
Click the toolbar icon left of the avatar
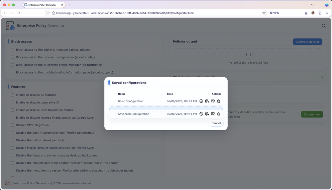(x=306, y=13)
